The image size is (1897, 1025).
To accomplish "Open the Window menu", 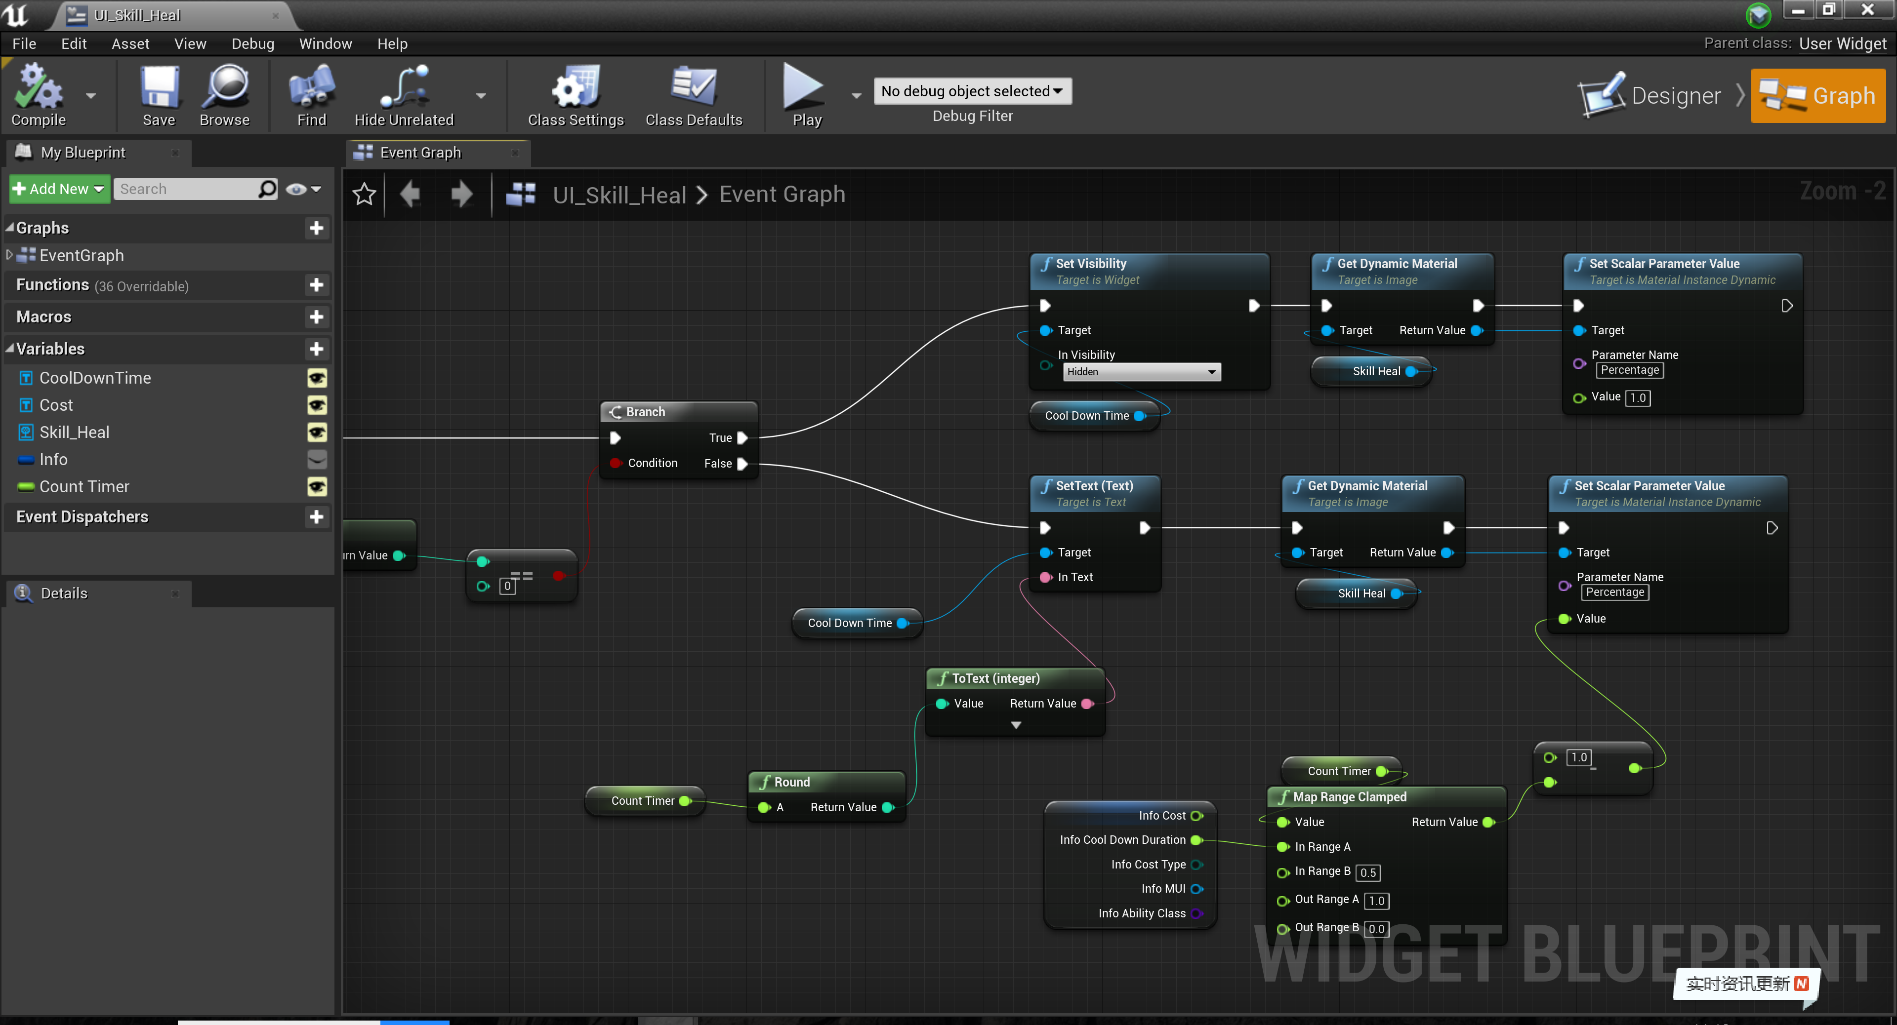I will click(x=326, y=43).
